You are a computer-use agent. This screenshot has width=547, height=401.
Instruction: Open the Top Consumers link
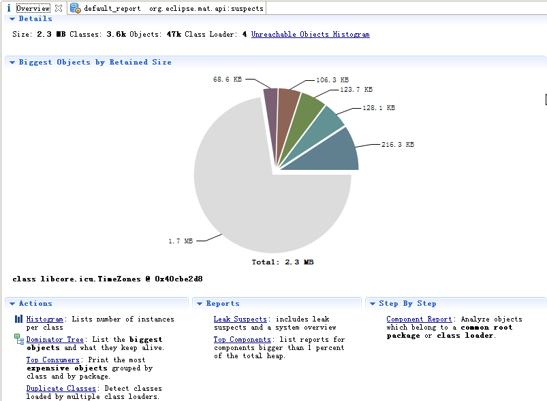click(x=53, y=360)
